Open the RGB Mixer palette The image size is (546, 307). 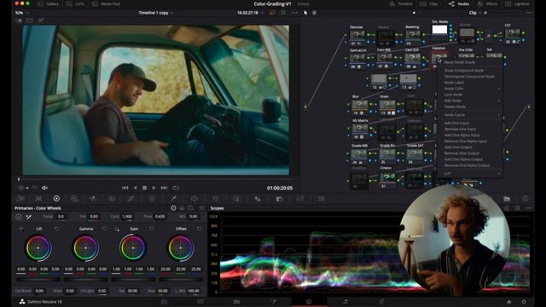coord(93,199)
